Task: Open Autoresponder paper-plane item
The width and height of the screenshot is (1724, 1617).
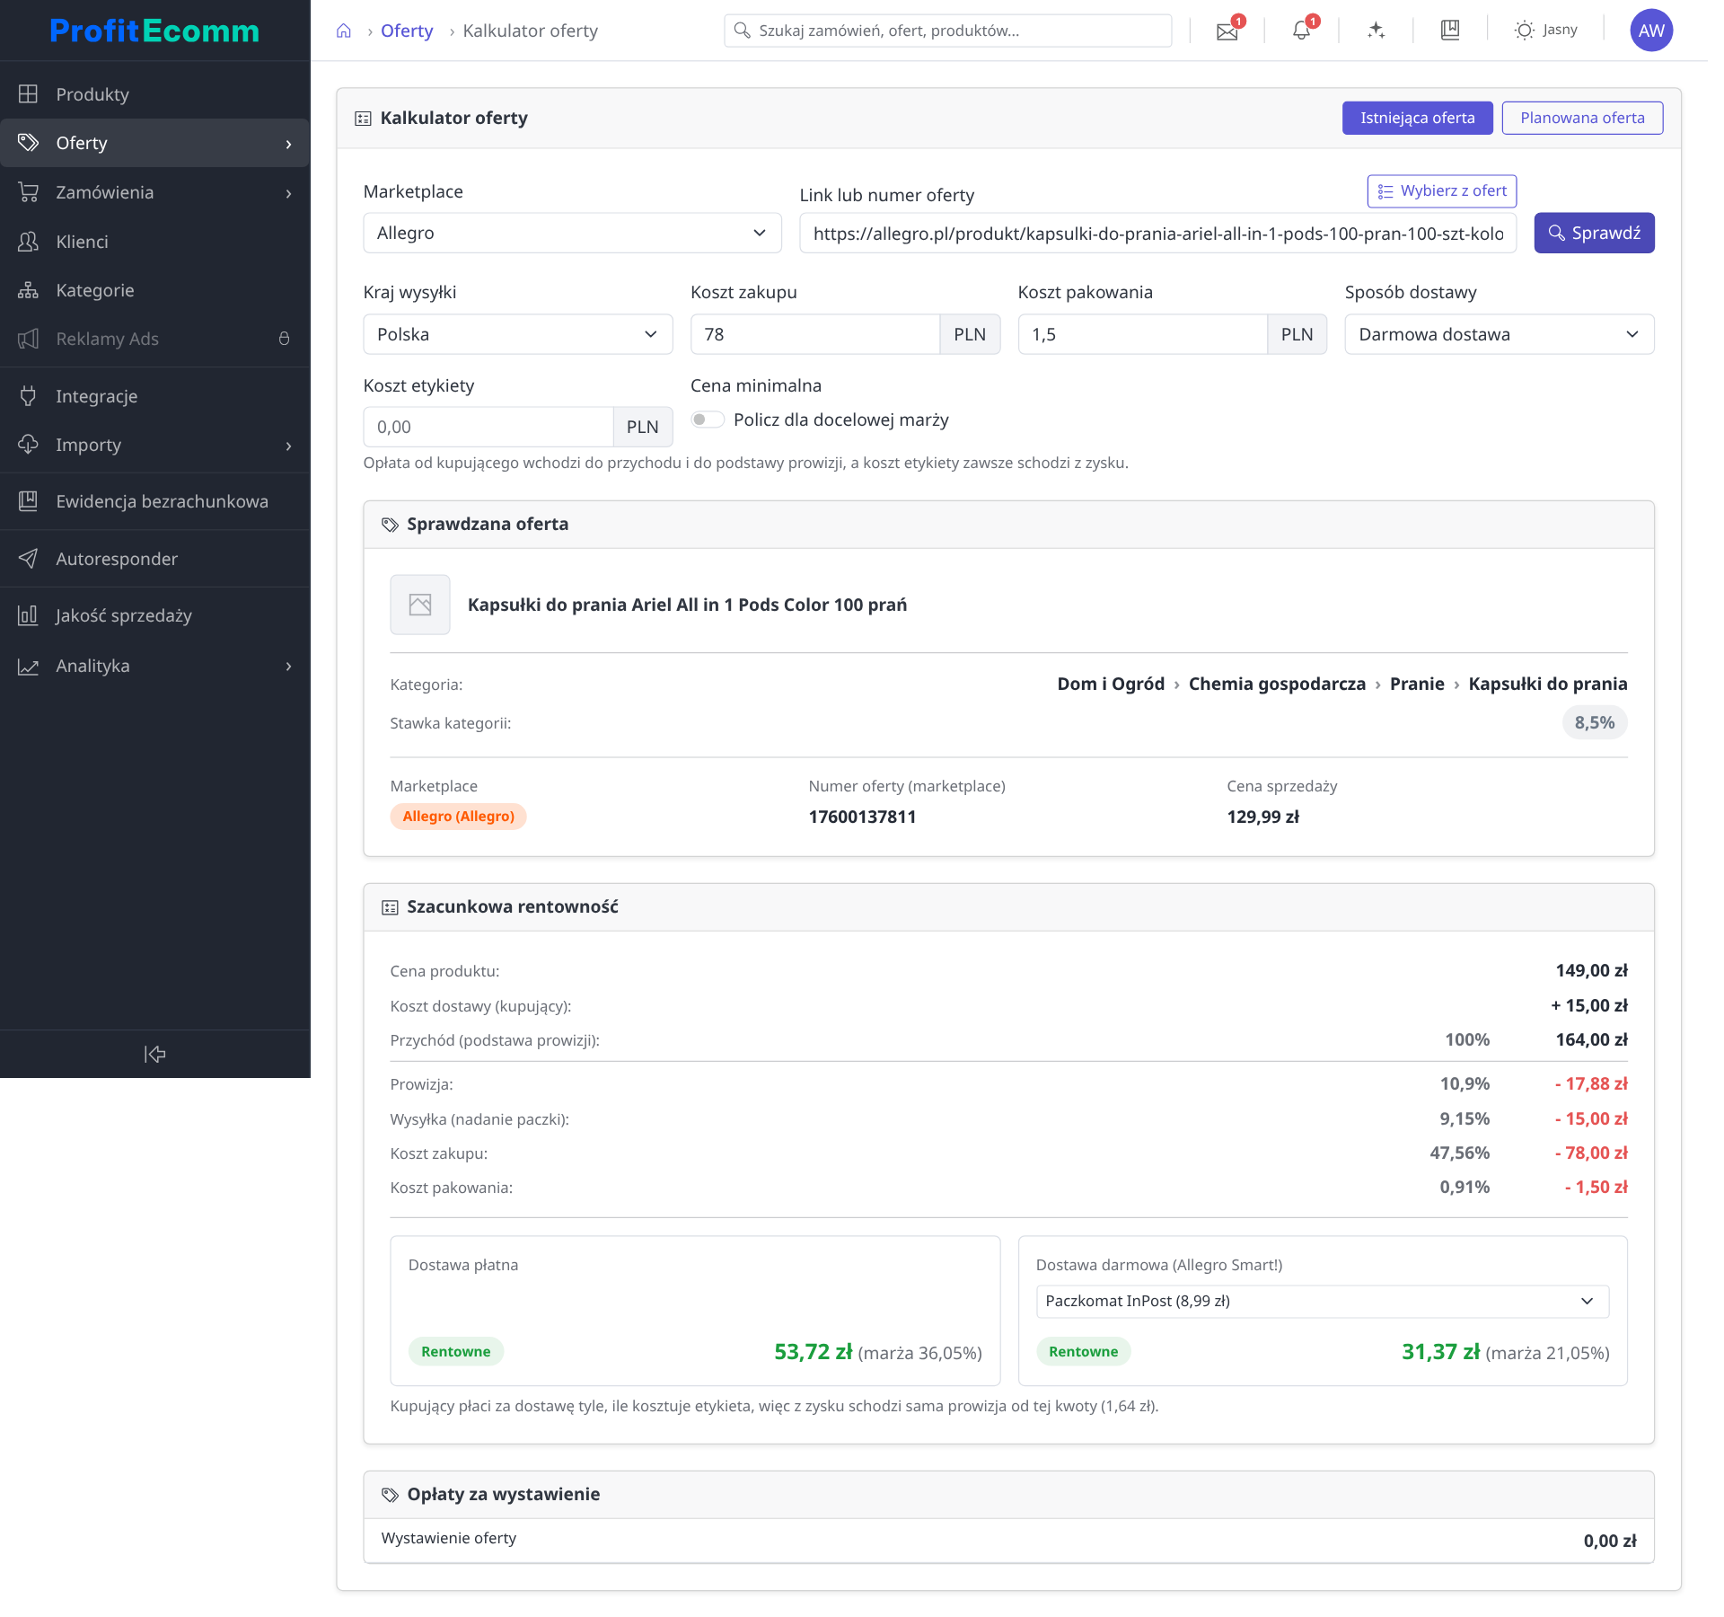Action: pyautogui.click(x=154, y=559)
